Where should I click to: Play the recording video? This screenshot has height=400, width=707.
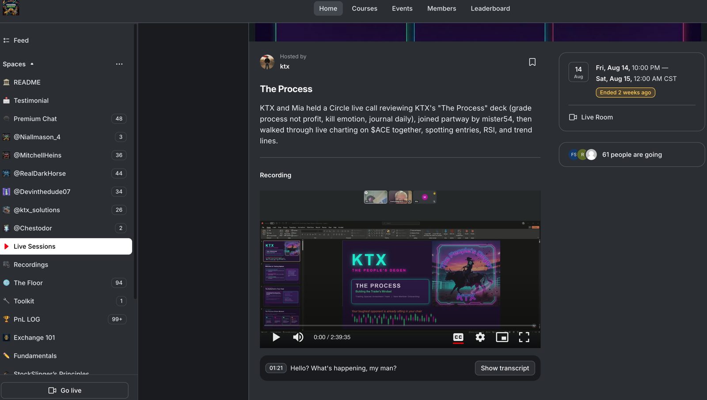tap(276, 337)
